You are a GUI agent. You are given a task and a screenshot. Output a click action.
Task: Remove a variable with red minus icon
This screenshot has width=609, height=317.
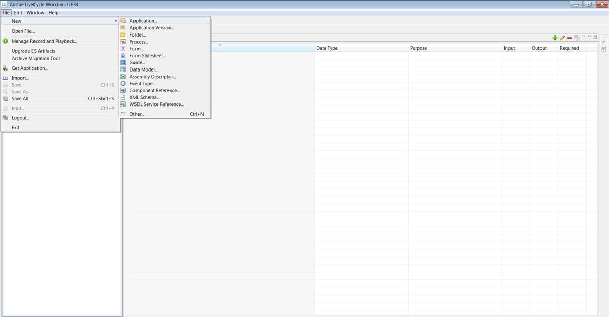click(x=569, y=37)
